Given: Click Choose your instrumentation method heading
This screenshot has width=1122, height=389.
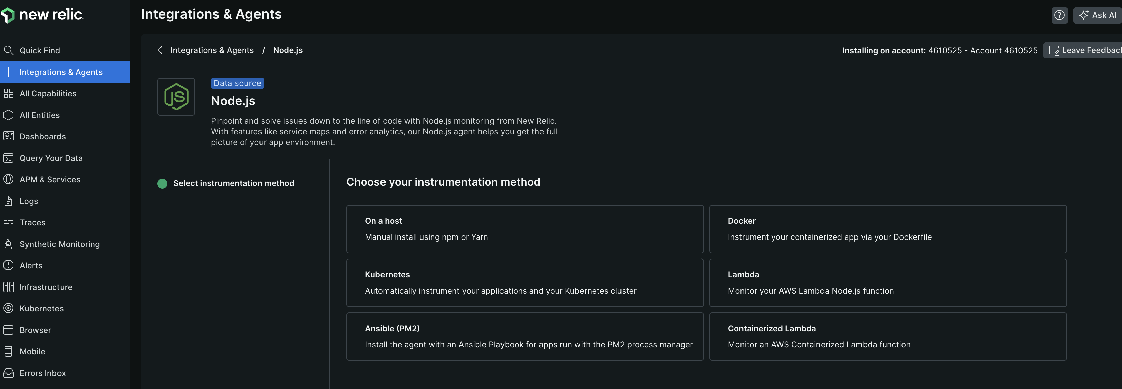Looking at the screenshot, I should tap(443, 182).
